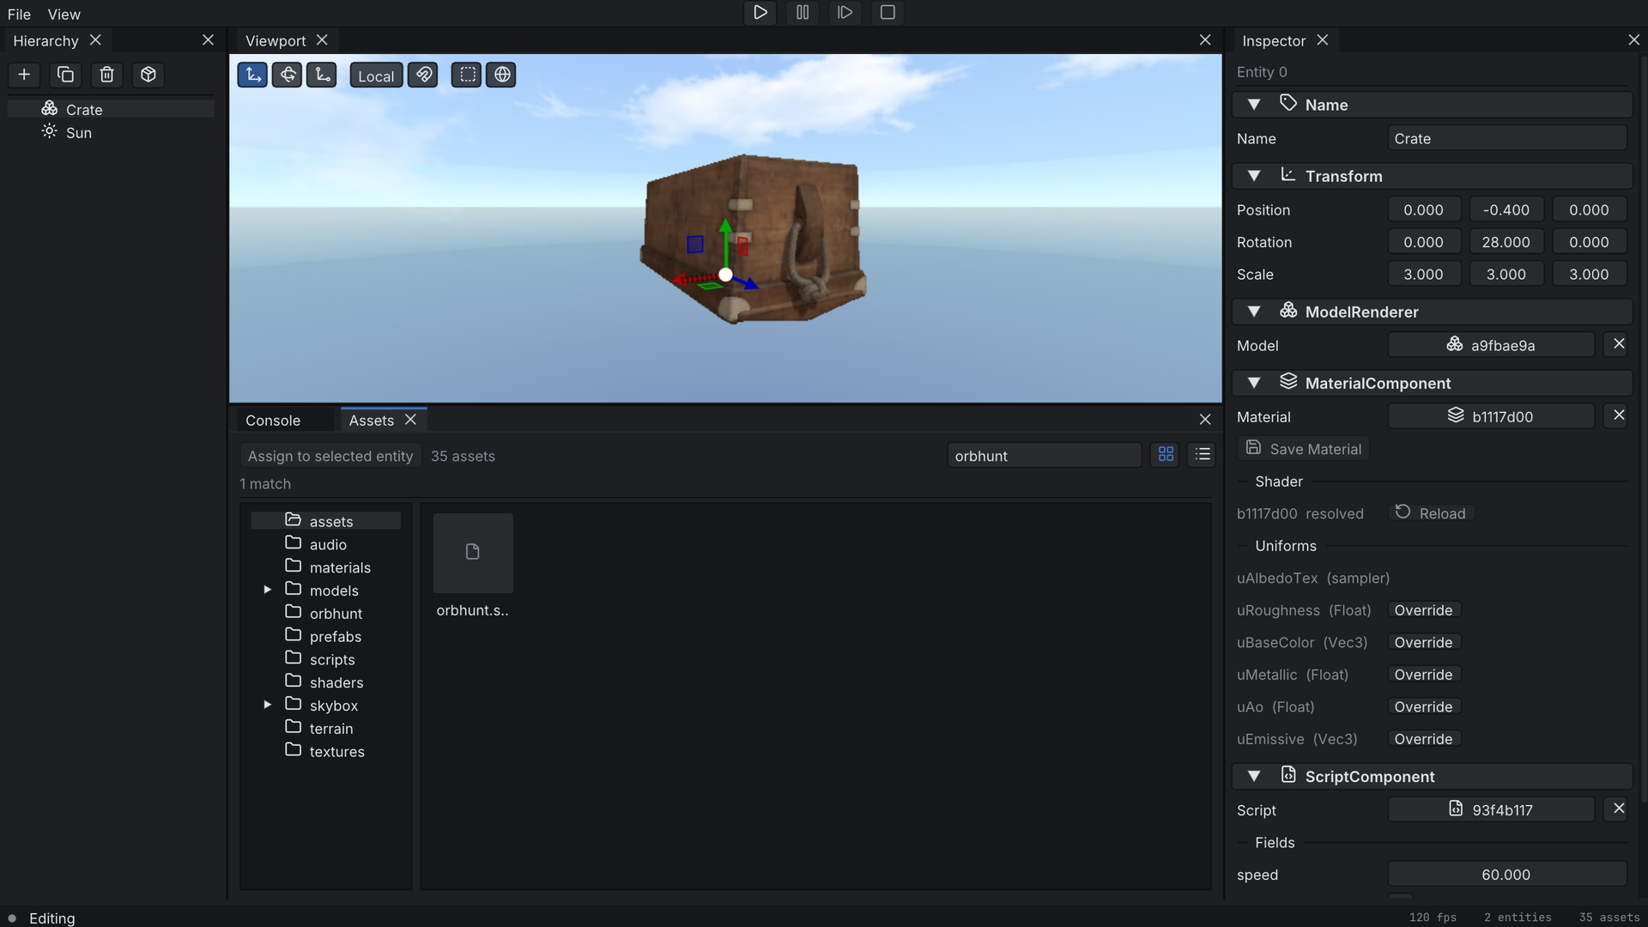Open the assets root folder
This screenshot has width=1648, height=927.
click(x=325, y=521)
